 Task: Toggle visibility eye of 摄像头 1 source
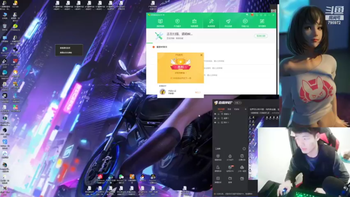point(215,114)
